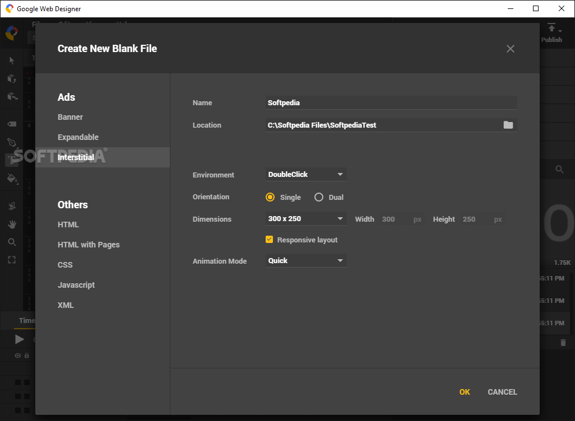This screenshot has height=421, width=575.
Task: Select the Selection tool in left toolbar
Action: pos(12,60)
